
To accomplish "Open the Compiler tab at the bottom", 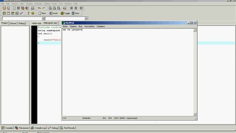I will pos(7,128).
